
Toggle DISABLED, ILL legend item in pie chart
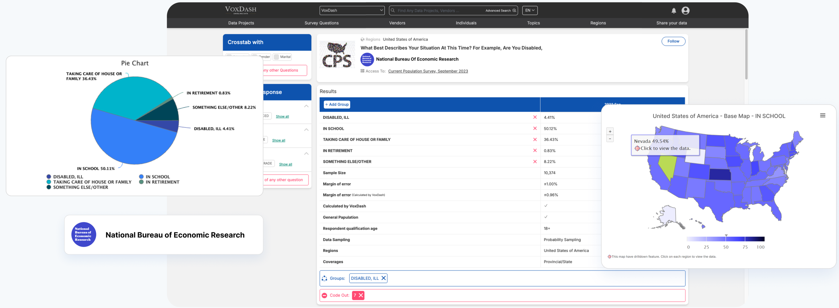(65, 177)
